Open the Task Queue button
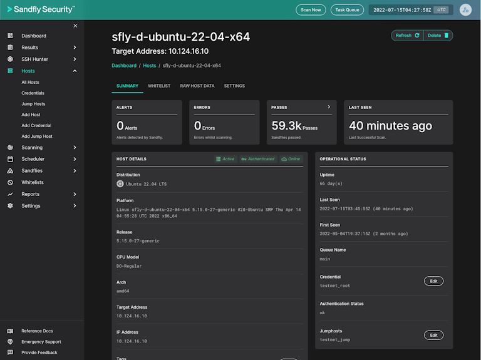This screenshot has height=360, width=481. click(x=347, y=10)
